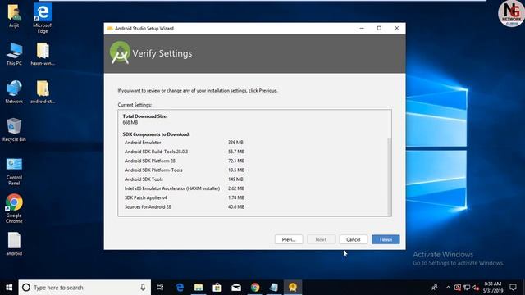Select the android file on desktop
This screenshot has height=295, width=525.
pyautogui.click(x=14, y=244)
